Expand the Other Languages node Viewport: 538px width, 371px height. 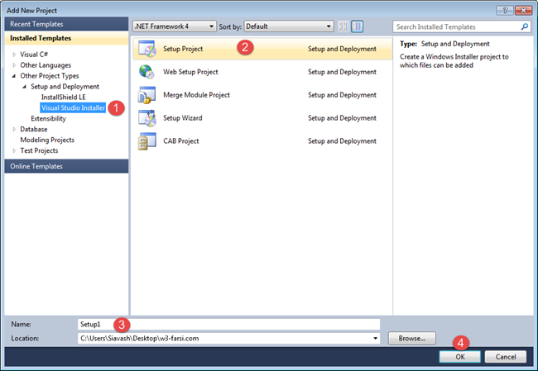point(14,65)
